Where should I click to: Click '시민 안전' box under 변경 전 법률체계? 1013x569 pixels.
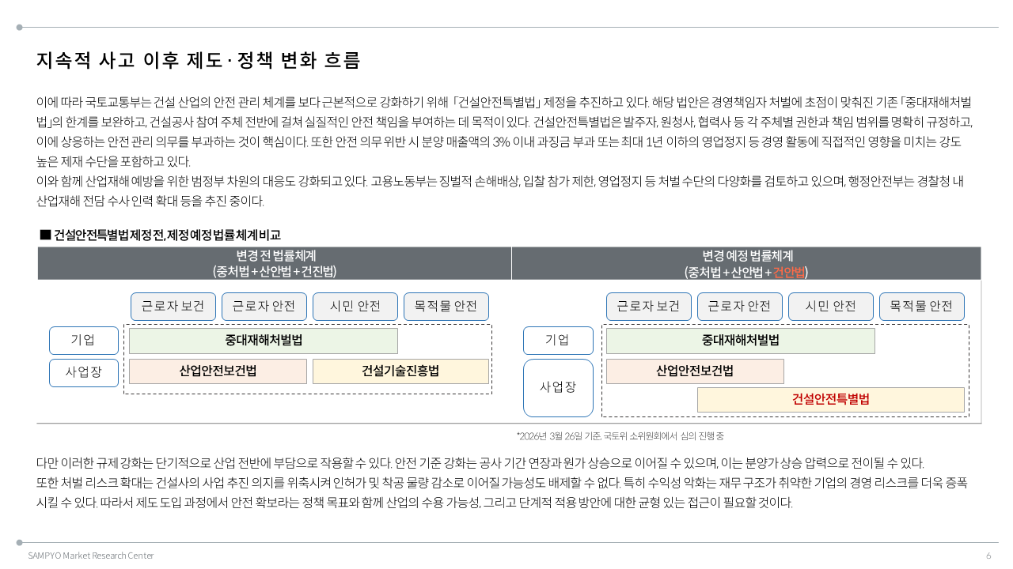[x=355, y=307]
